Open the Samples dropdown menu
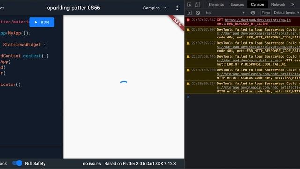 (x=155, y=8)
